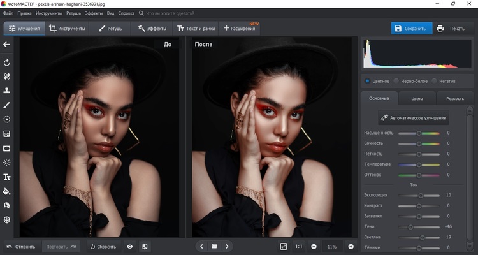Go to the previous image arrow
Image resolution: width=478 pixels, height=255 pixels.
pyautogui.click(x=202, y=246)
